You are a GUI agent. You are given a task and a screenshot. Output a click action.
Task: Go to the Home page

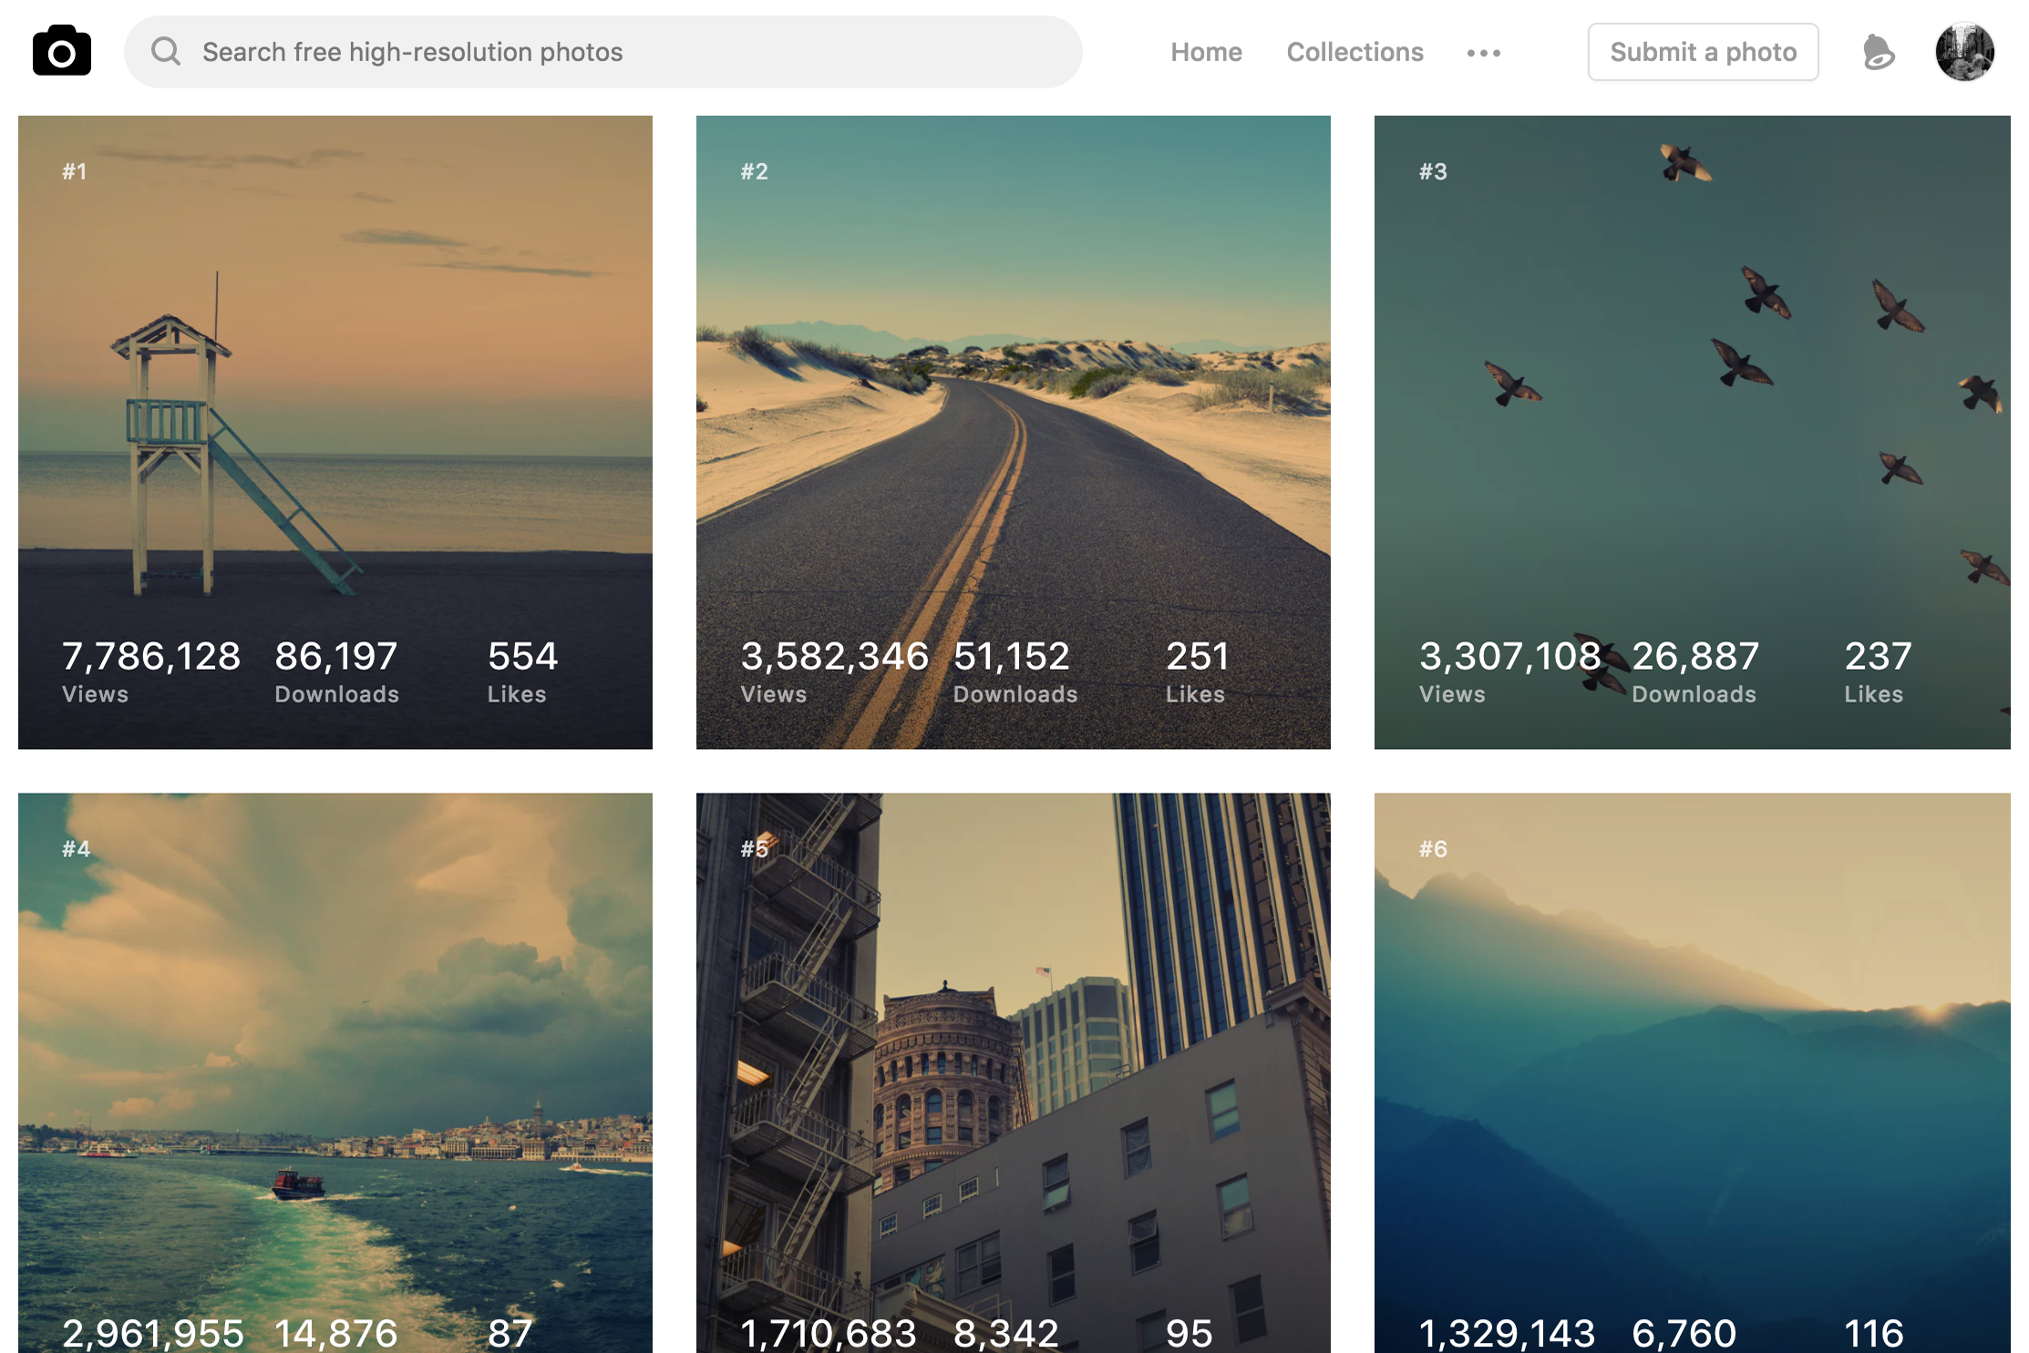(1206, 52)
